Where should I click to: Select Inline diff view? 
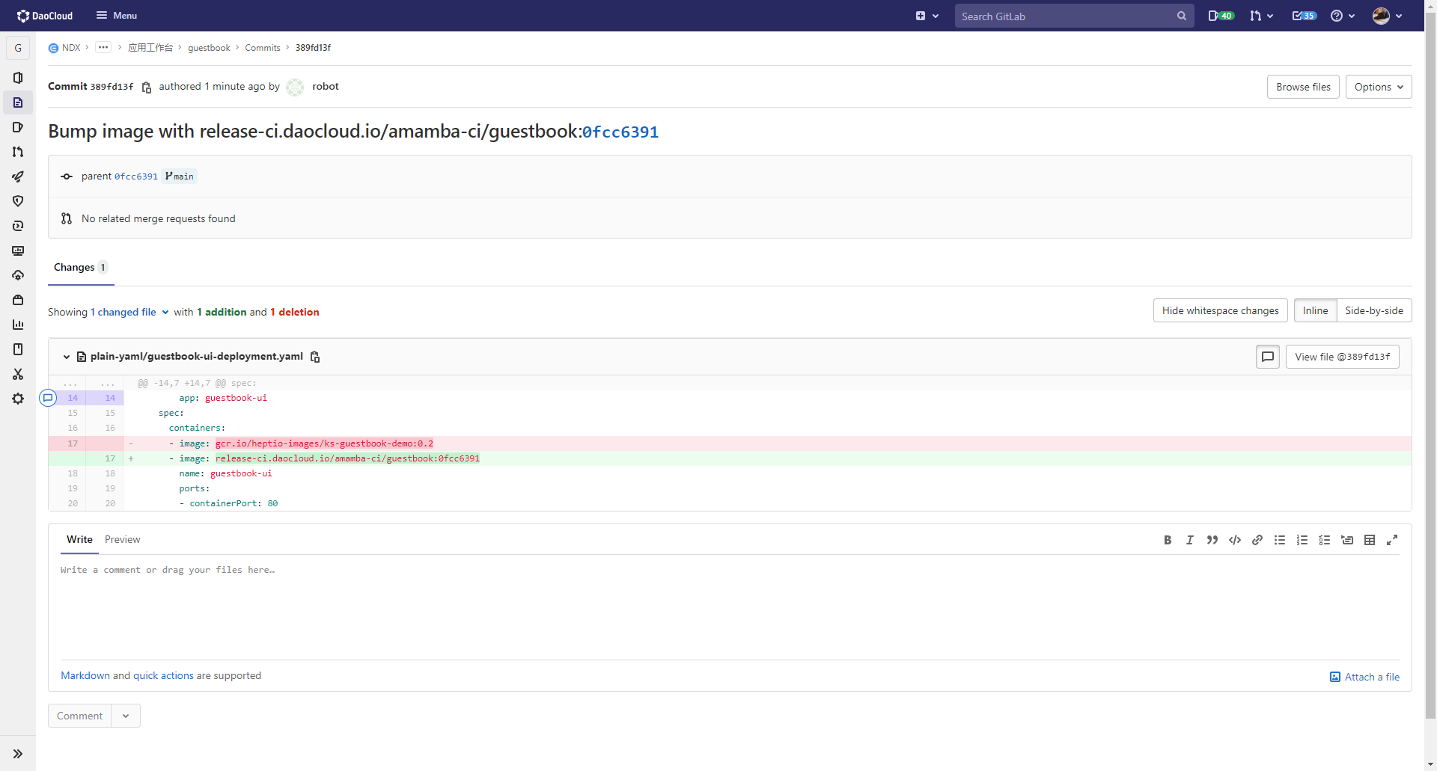pyautogui.click(x=1315, y=310)
